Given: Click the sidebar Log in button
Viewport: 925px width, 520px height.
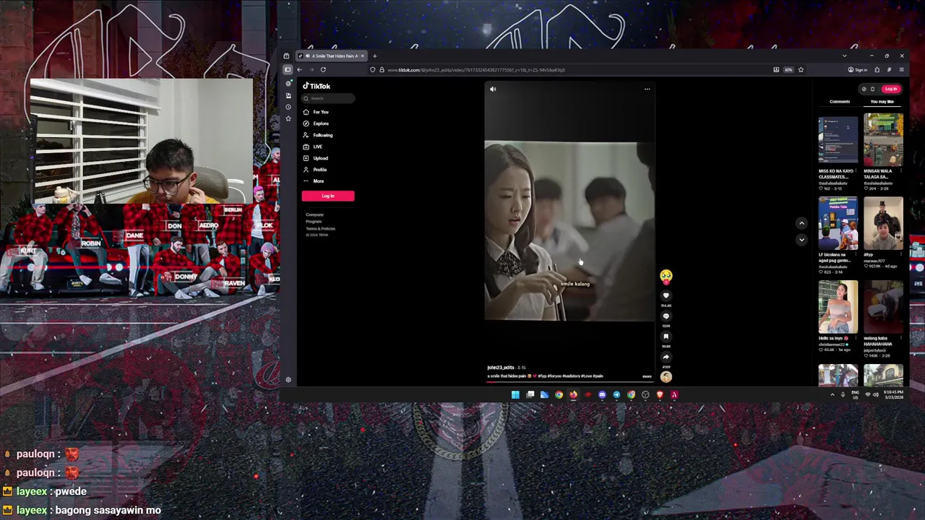Looking at the screenshot, I should coord(328,196).
